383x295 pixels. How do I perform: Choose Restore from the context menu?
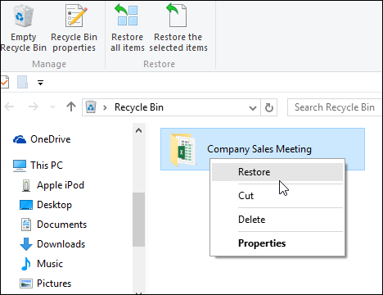pyautogui.click(x=277, y=172)
